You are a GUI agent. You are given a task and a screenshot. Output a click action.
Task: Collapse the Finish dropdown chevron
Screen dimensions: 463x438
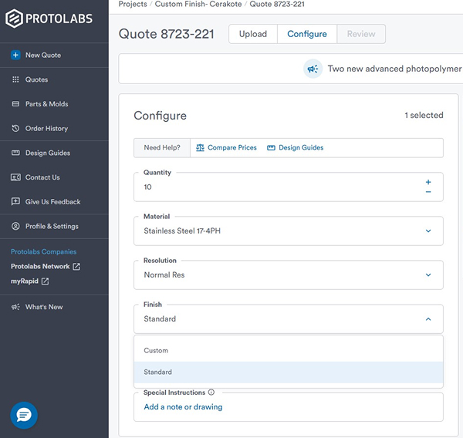(428, 319)
